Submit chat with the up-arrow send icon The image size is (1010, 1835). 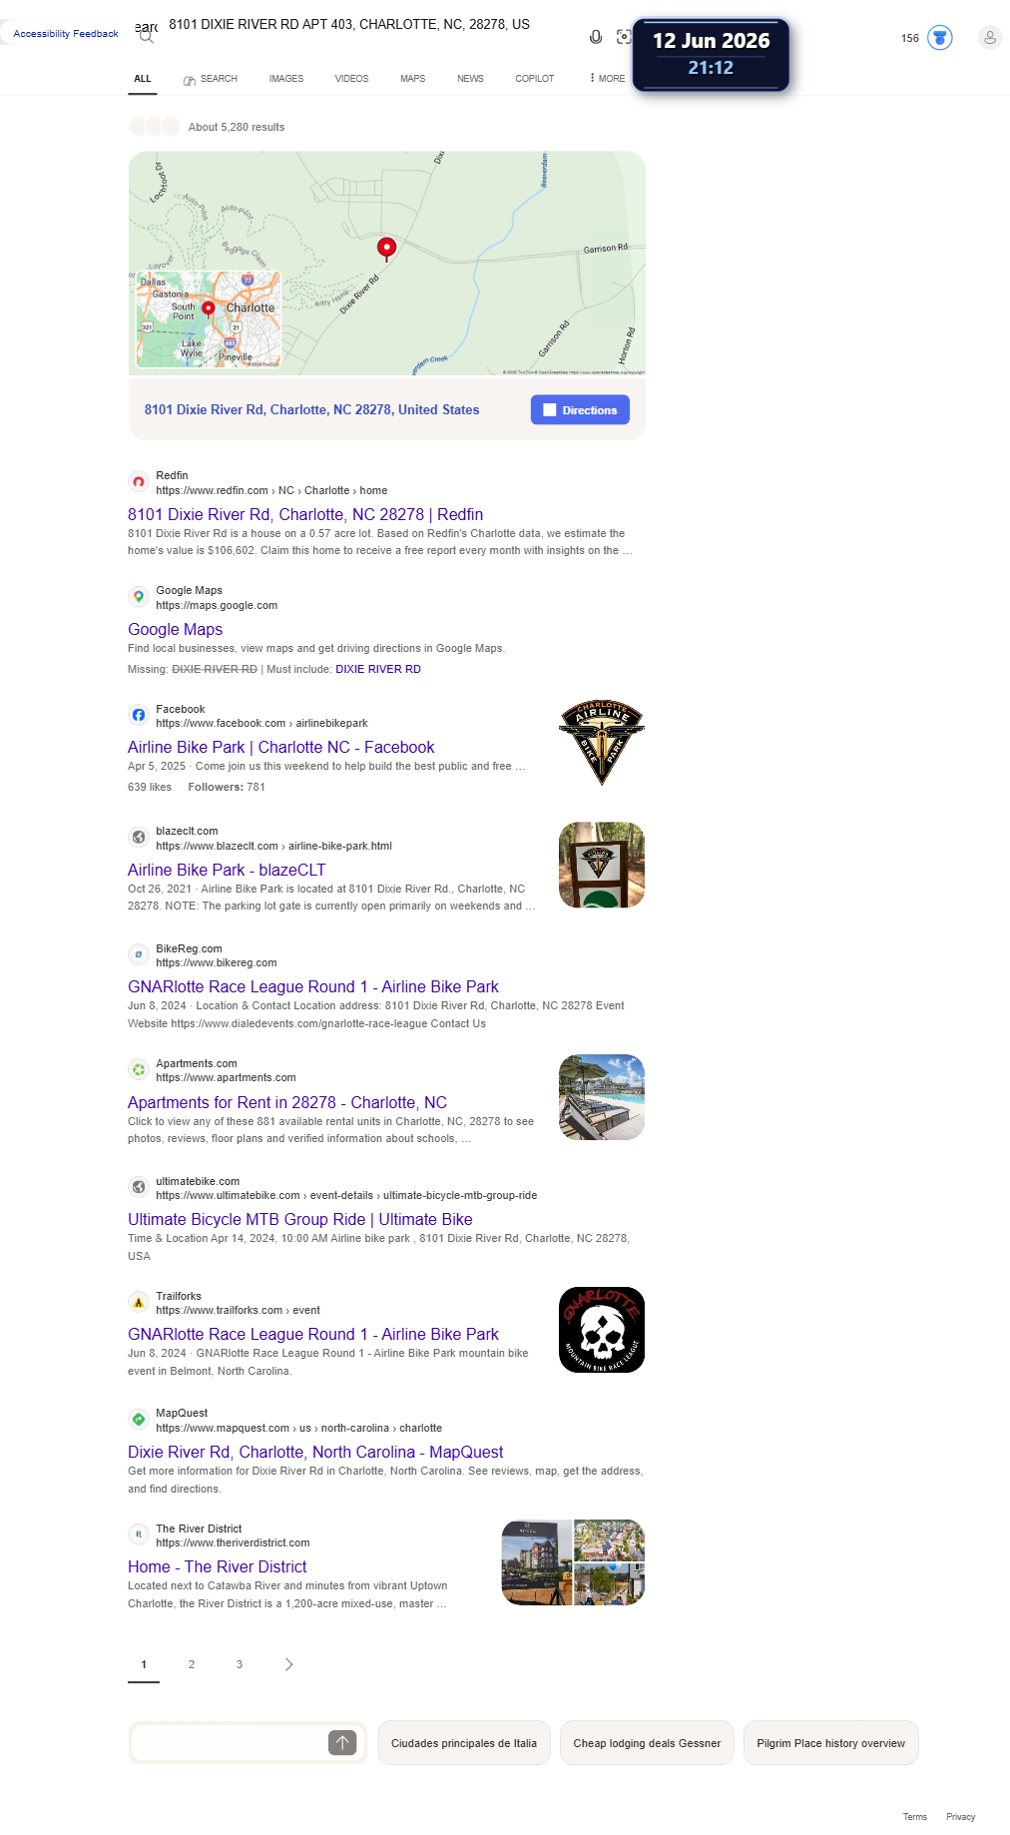342,1742
